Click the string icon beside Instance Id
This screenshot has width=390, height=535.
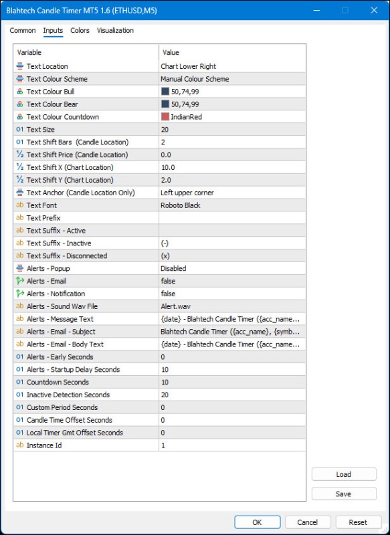click(x=20, y=445)
